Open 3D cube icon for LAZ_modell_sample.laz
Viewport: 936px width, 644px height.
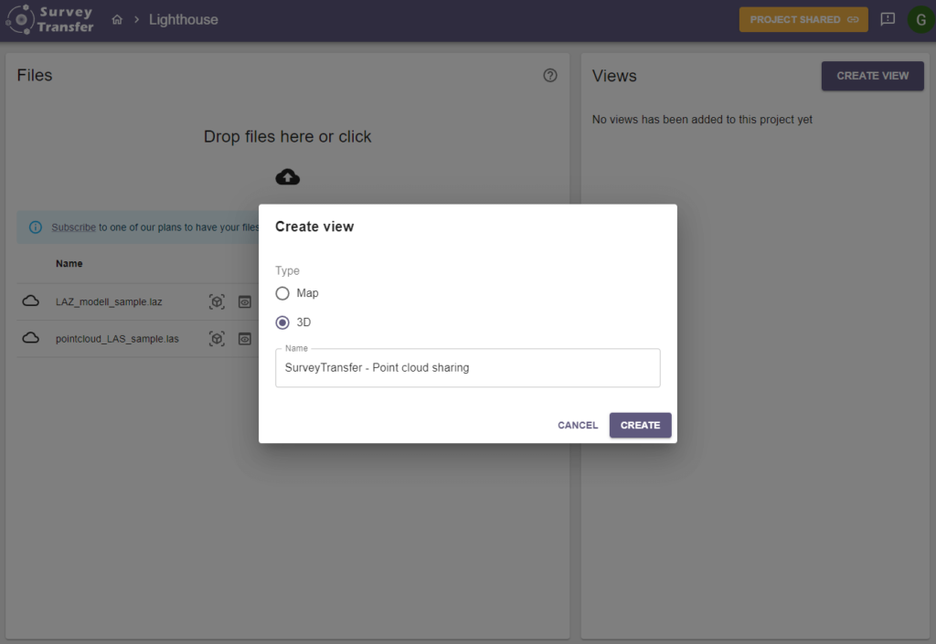click(217, 301)
